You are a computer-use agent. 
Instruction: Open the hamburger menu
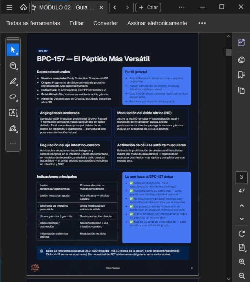[x=9, y=7]
